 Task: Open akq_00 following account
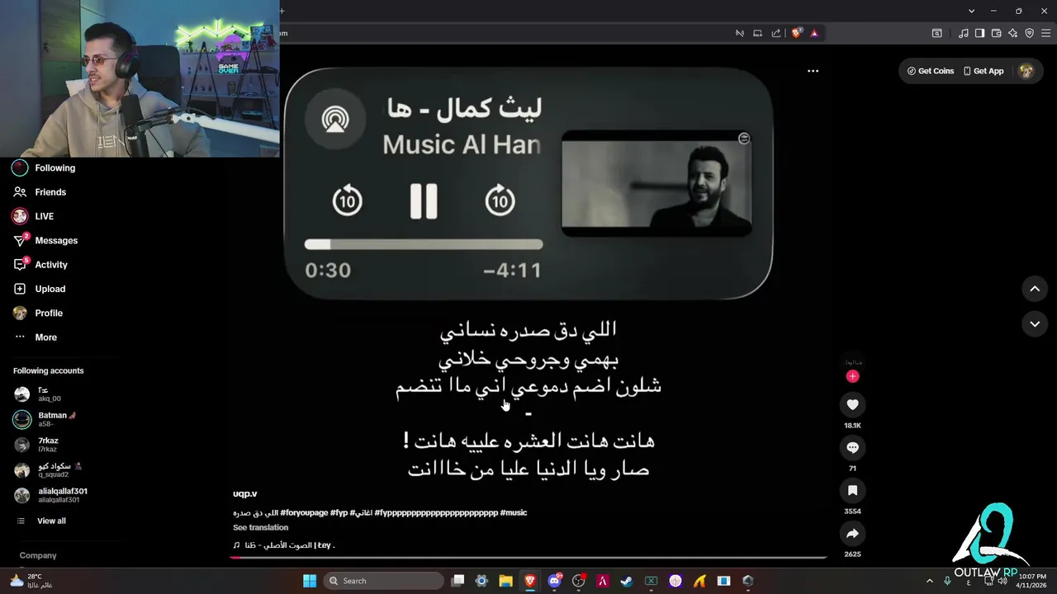tap(38, 394)
